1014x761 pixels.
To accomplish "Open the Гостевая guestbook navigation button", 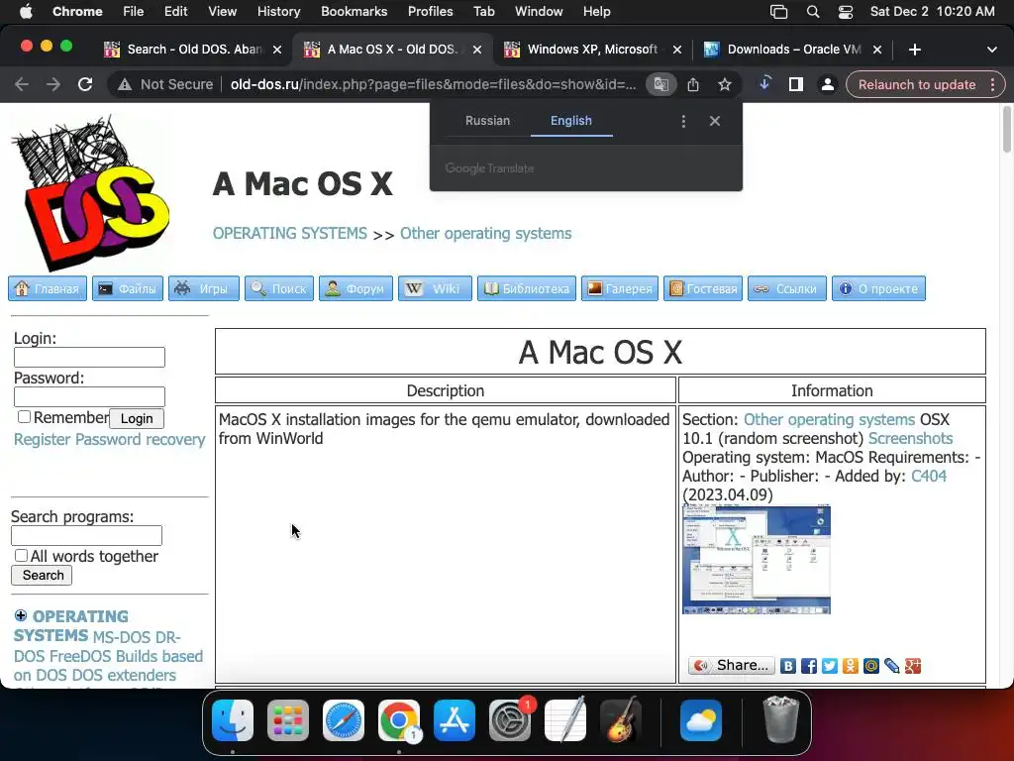I will coord(703,288).
